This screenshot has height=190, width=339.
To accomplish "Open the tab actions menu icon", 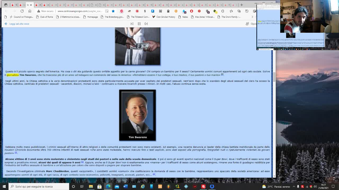I will (6, 5).
